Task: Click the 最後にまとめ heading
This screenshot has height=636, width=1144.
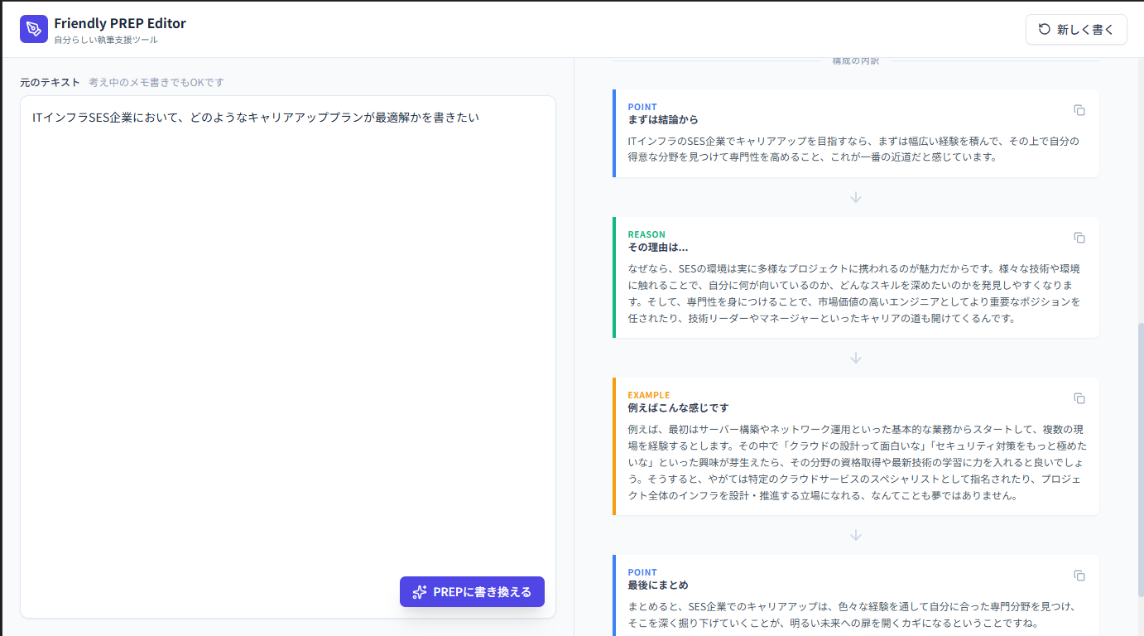Action: (x=658, y=585)
